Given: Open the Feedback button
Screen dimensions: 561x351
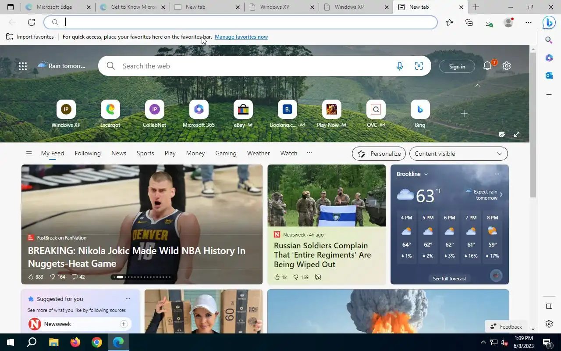Looking at the screenshot, I should click(506, 326).
